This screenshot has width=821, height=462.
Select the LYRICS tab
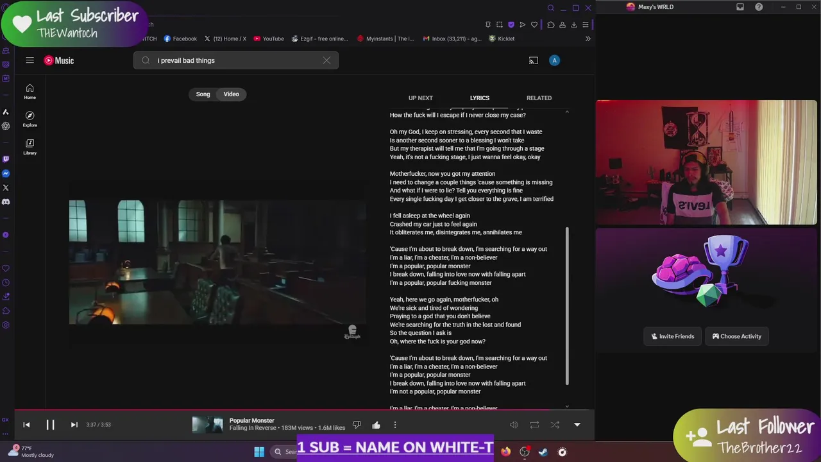(479, 98)
